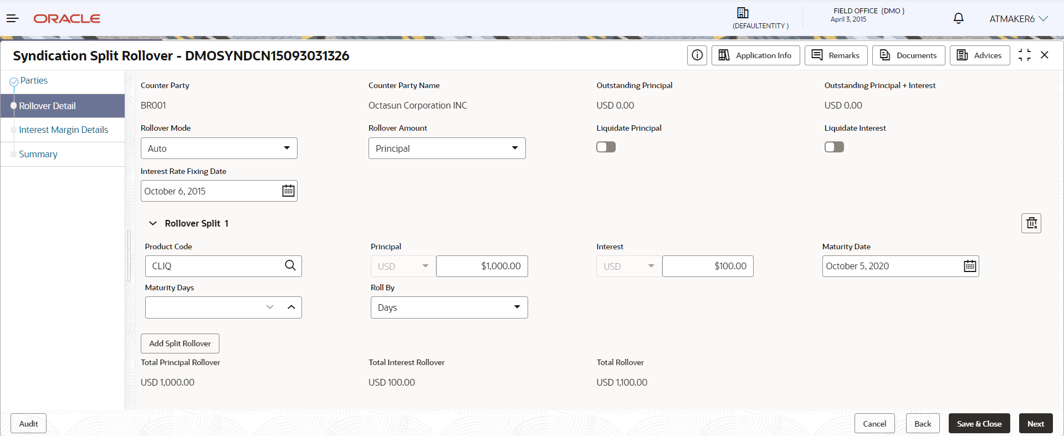Viewport: 1064px width, 436px height.
Task: Open the Rollover Mode dropdown
Action: 219,148
